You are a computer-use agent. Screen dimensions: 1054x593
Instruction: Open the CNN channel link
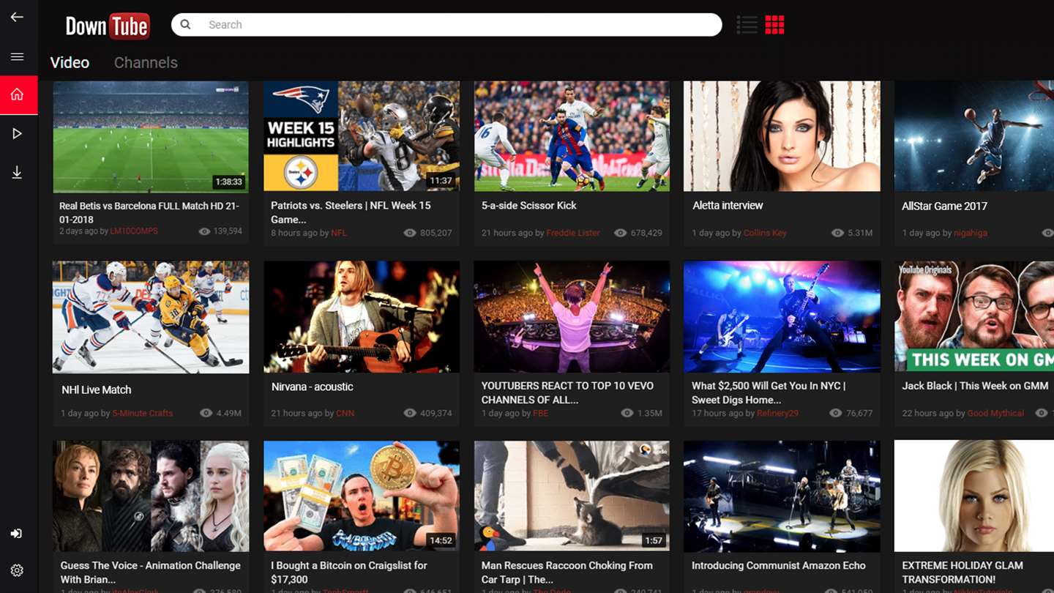(345, 413)
